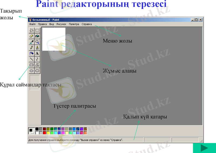Click the foreground/background color indicator box
216x153 pixels.
(x=32, y=131)
